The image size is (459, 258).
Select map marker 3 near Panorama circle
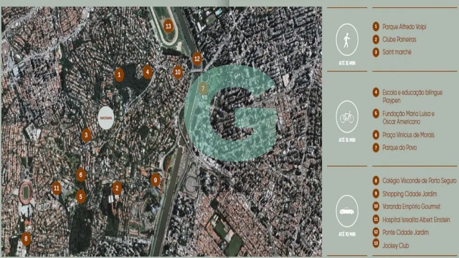tap(86, 135)
